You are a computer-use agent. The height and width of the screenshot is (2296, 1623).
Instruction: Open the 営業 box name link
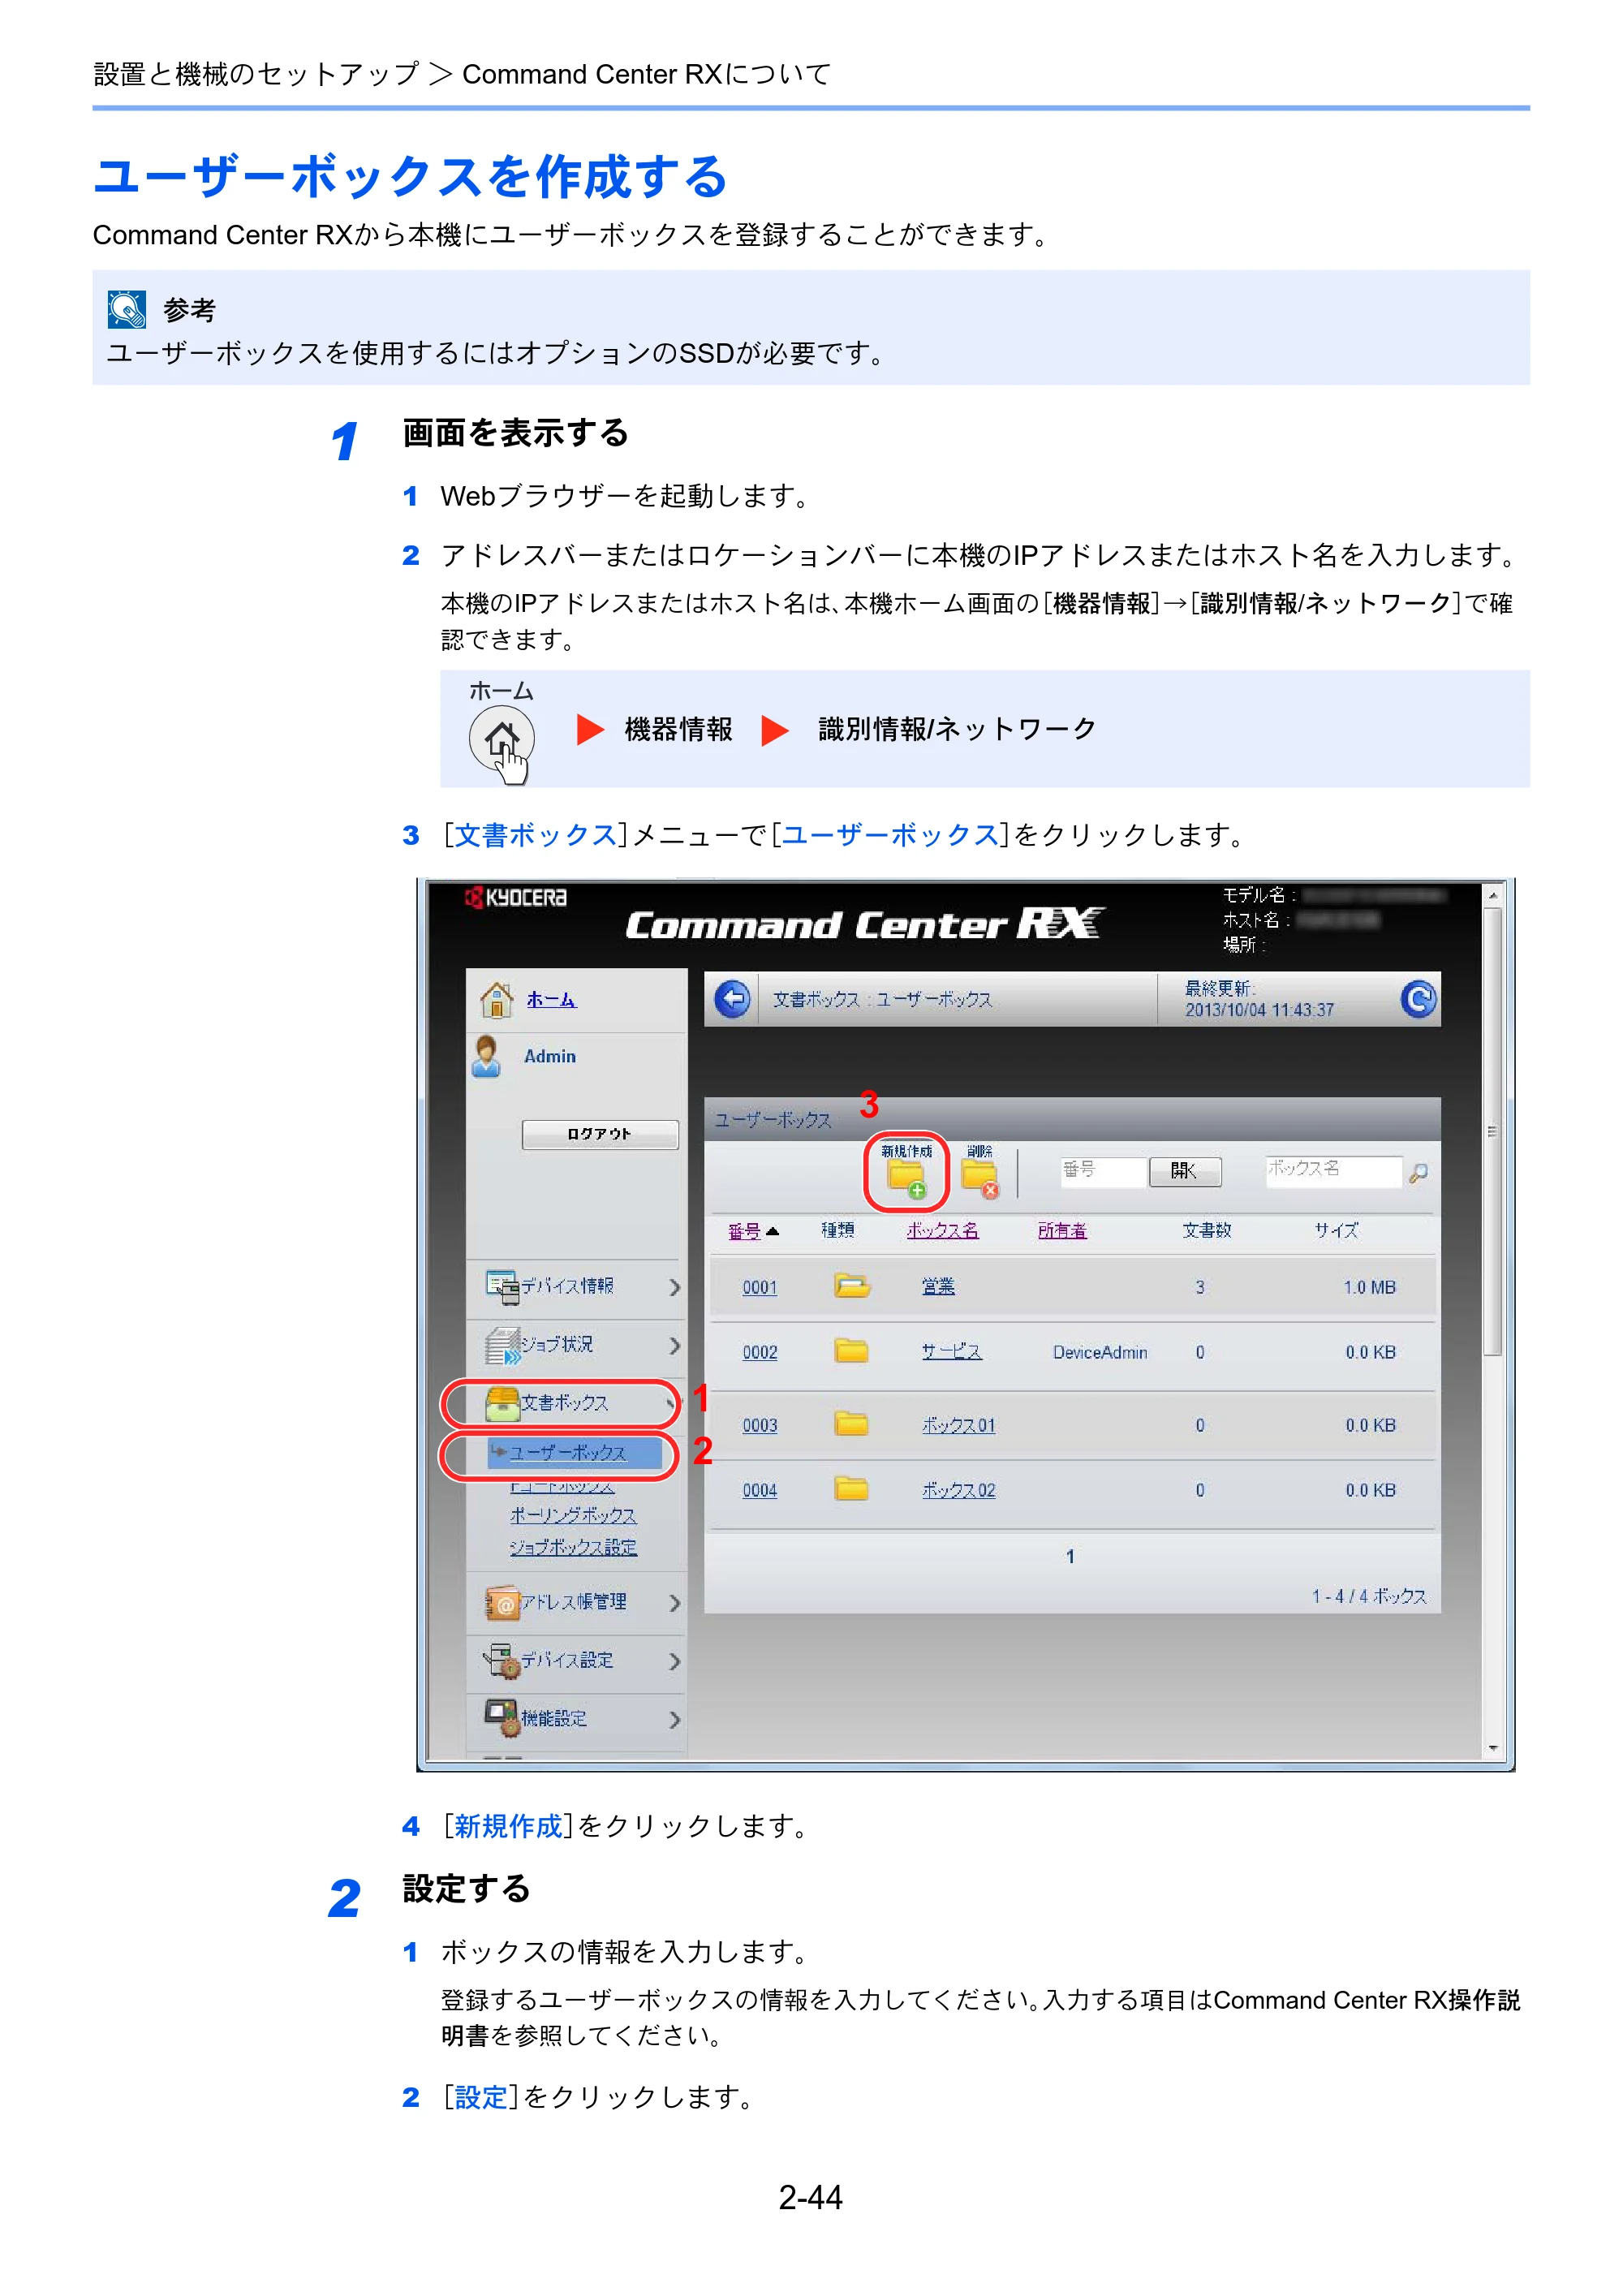tap(938, 1287)
